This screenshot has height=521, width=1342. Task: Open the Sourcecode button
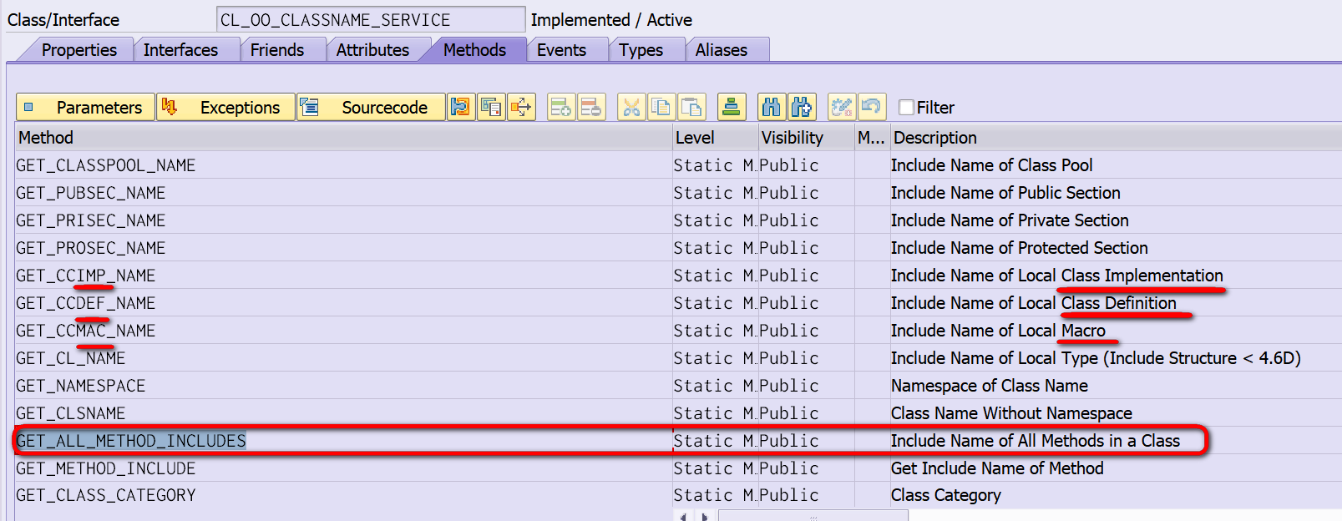[371, 107]
